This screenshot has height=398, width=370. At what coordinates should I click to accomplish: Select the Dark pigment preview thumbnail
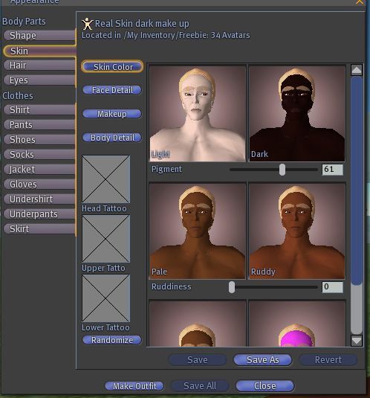tap(297, 114)
